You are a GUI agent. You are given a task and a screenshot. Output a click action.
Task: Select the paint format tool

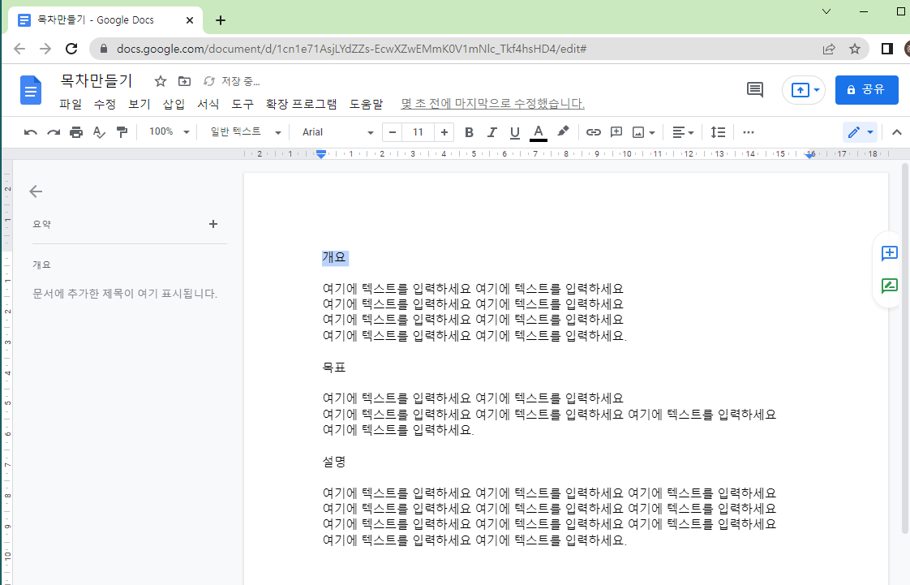pyautogui.click(x=123, y=131)
